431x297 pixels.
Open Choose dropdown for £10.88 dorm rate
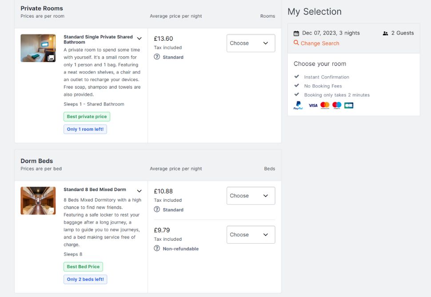(x=251, y=196)
